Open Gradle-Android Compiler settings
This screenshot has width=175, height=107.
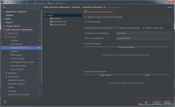point(19,95)
